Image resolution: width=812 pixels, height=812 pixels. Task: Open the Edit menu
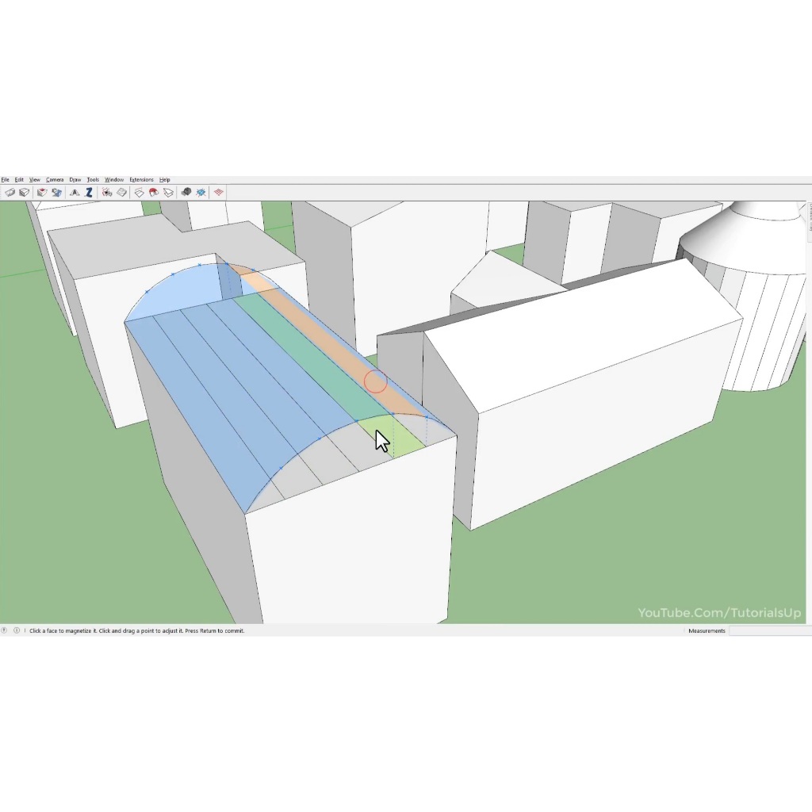[x=19, y=180]
